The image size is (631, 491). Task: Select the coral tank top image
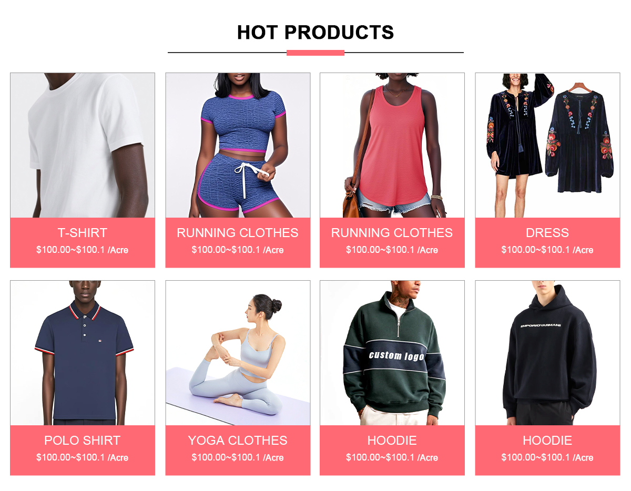coord(392,145)
